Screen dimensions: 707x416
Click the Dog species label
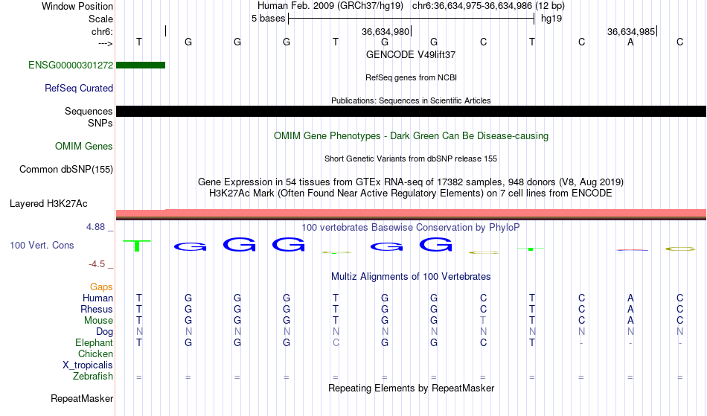point(105,332)
